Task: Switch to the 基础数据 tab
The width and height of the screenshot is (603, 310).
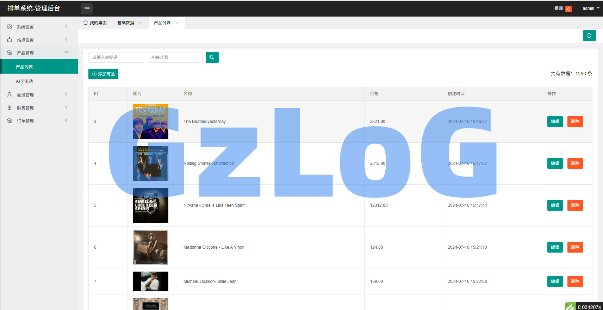Action: click(x=126, y=23)
